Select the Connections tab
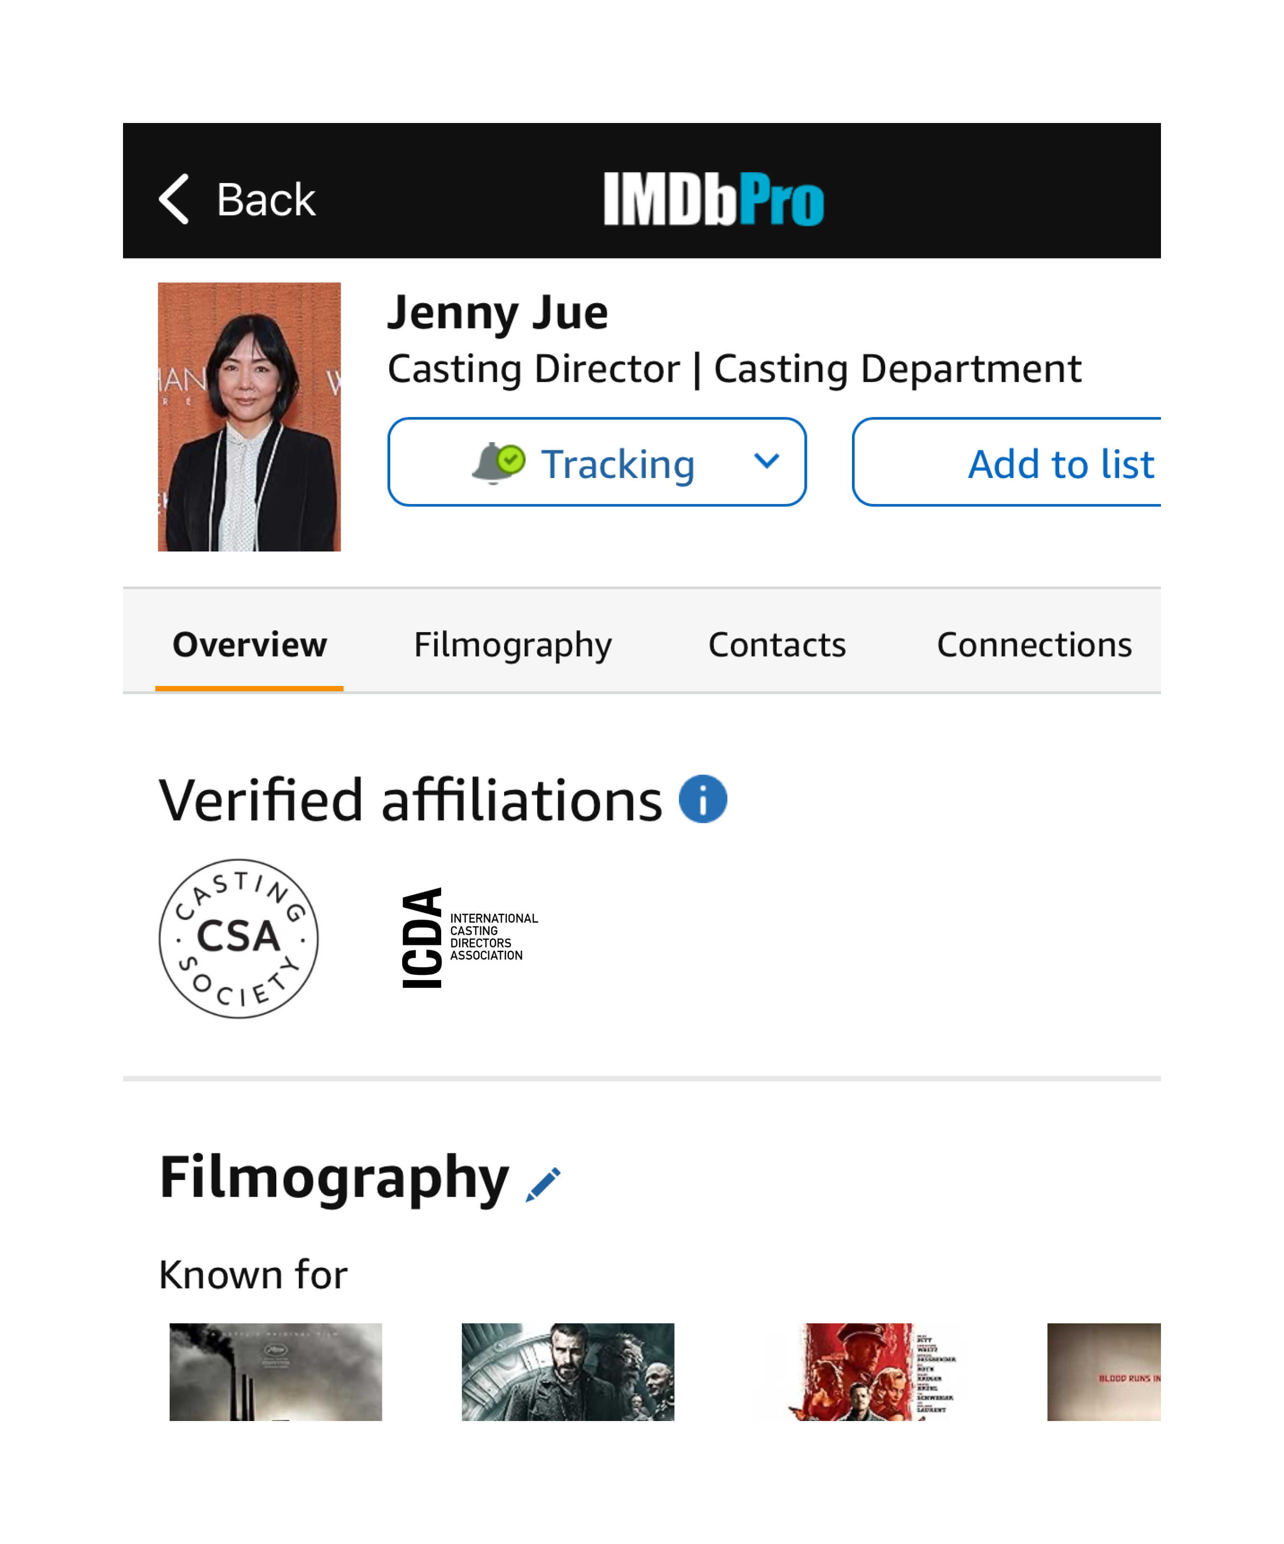 1033,645
